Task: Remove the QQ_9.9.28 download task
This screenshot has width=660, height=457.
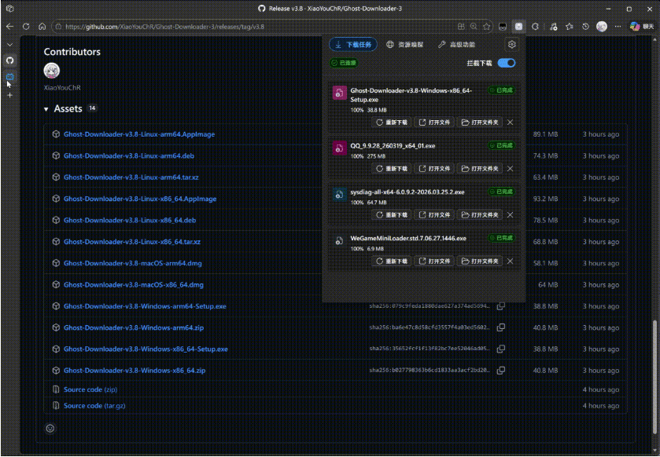Action: [511, 169]
